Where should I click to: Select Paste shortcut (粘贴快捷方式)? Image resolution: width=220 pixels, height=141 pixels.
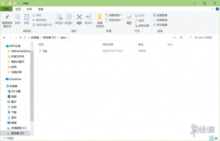(42, 25)
